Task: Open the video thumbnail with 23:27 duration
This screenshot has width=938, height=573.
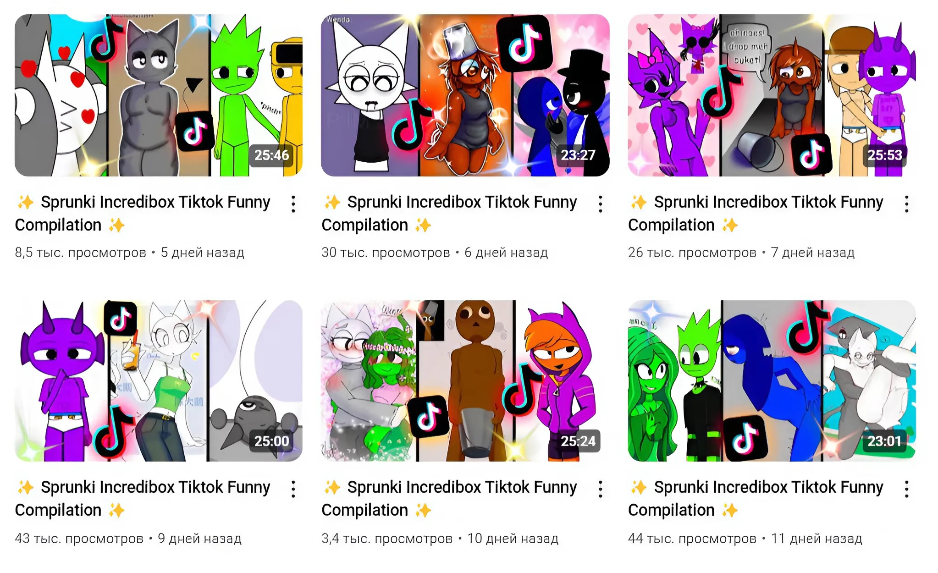Action: (465, 95)
